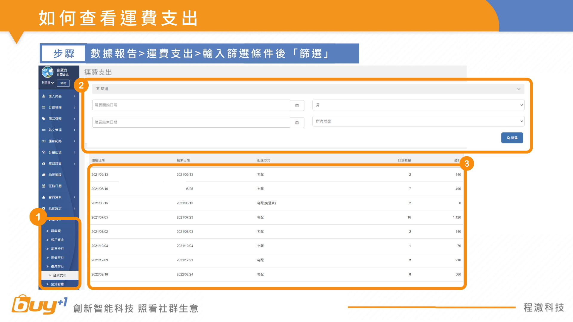Open the 營業額 report menu item
Image resolution: width=573 pixels, height=322 pixels.
[56, 231]
